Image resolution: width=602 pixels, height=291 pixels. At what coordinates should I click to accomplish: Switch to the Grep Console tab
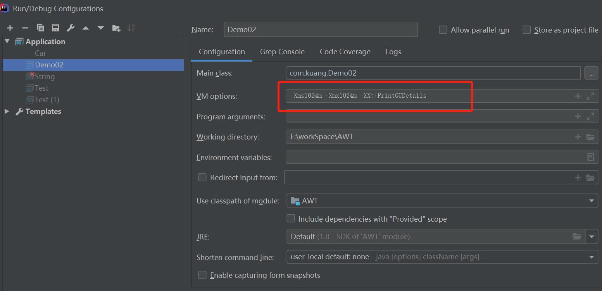(x=282, y=52)
